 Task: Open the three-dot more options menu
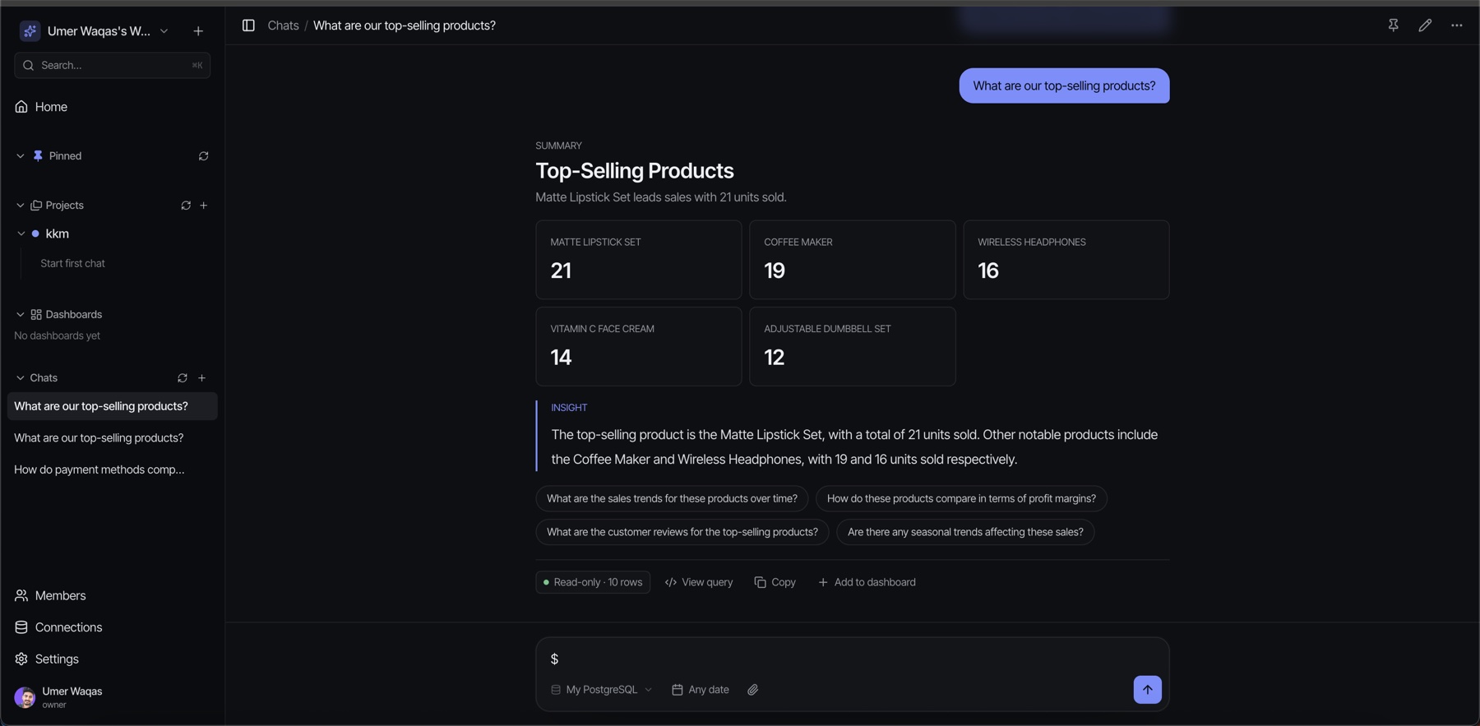tap(1456, 25)
